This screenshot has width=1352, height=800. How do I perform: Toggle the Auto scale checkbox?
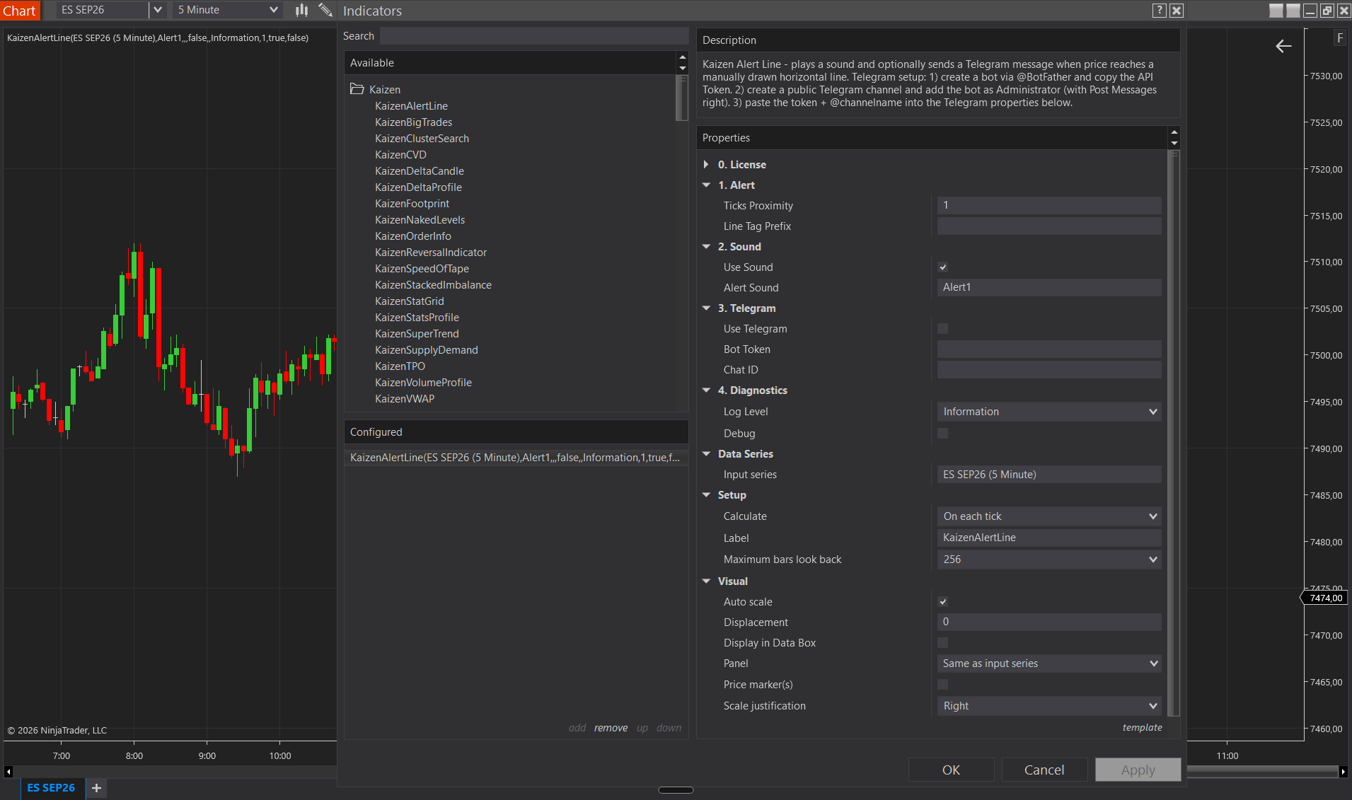[942, 602]
